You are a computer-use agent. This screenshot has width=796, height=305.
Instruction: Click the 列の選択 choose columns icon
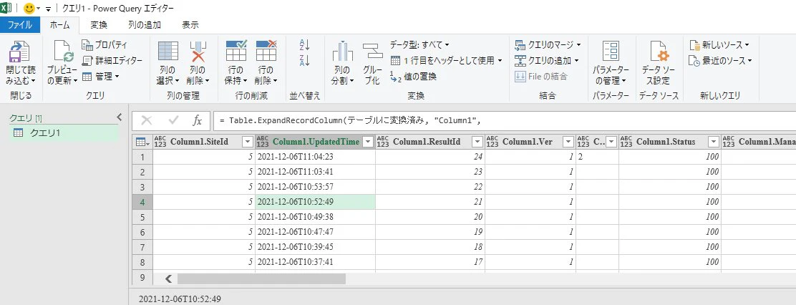[x=168, y=52]
